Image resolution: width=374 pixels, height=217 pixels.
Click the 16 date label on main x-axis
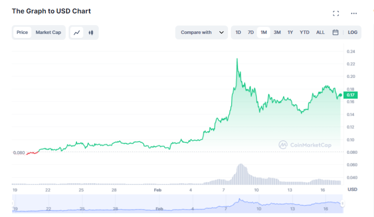point(323,190)
